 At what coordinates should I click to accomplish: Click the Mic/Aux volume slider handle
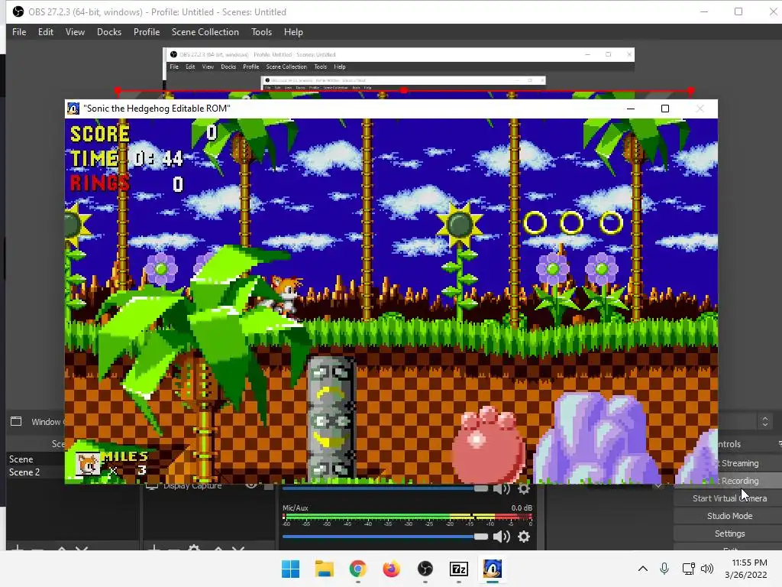481,537
